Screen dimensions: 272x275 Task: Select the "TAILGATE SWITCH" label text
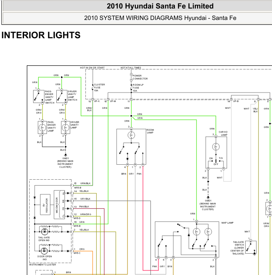(237, 248)
